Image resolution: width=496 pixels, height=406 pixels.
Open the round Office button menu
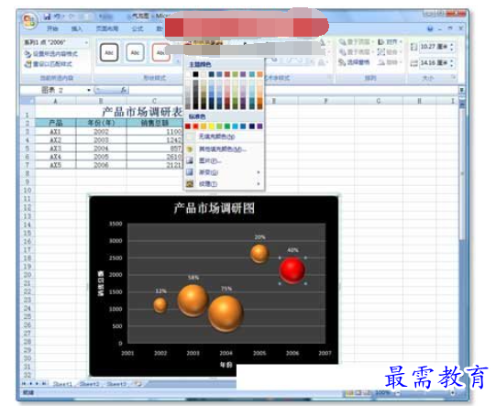[29, 21]
